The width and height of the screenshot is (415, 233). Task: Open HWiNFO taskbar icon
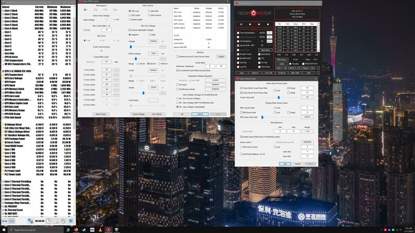tap(116, 230)
